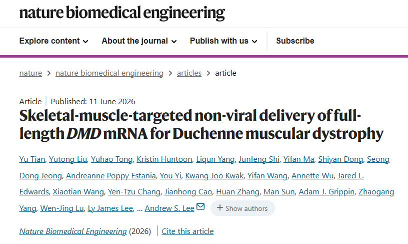Click the nature biomedical engineering logo
The height and width of the screenshot is (244, 408).
[x=122, y=13]
